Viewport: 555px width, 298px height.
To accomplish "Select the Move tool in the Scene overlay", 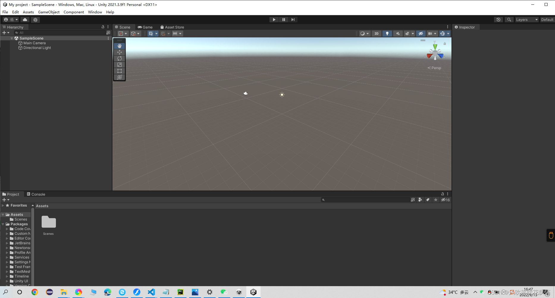I will pos(119,52).
